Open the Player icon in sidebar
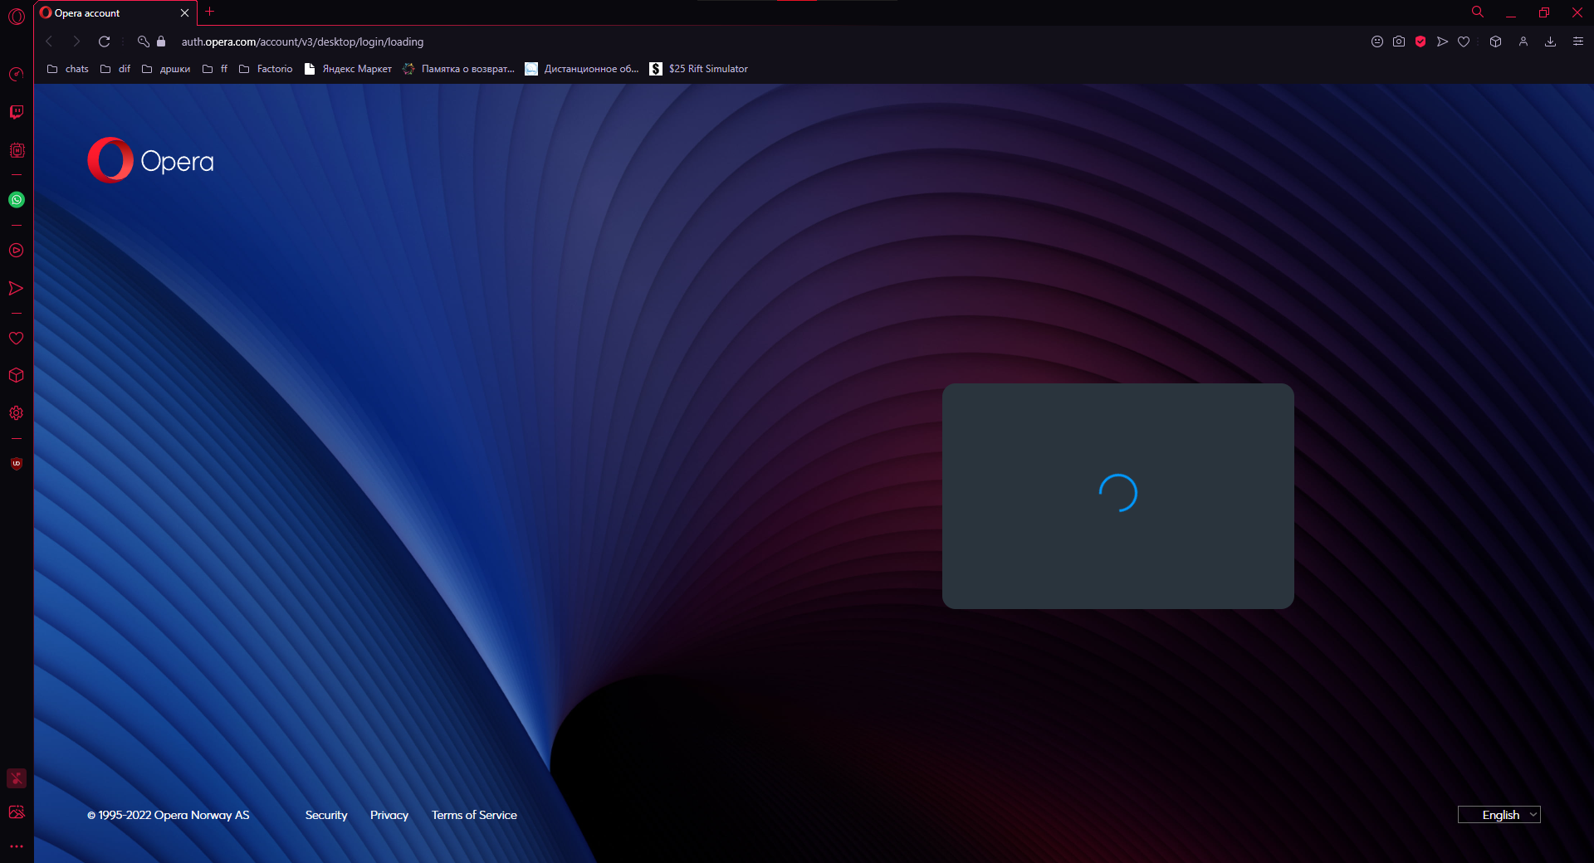1594x863 pixels. coord(16,251)
